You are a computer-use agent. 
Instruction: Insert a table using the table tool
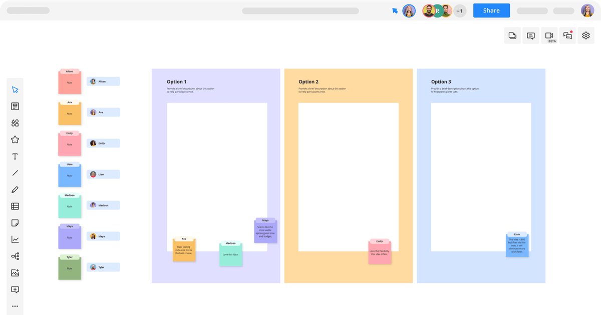(15, 205)
